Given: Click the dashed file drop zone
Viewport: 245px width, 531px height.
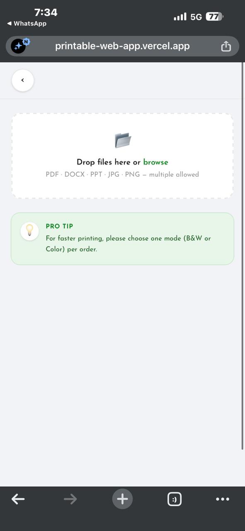Looking at the screenshot, I should tap(122, 156).
